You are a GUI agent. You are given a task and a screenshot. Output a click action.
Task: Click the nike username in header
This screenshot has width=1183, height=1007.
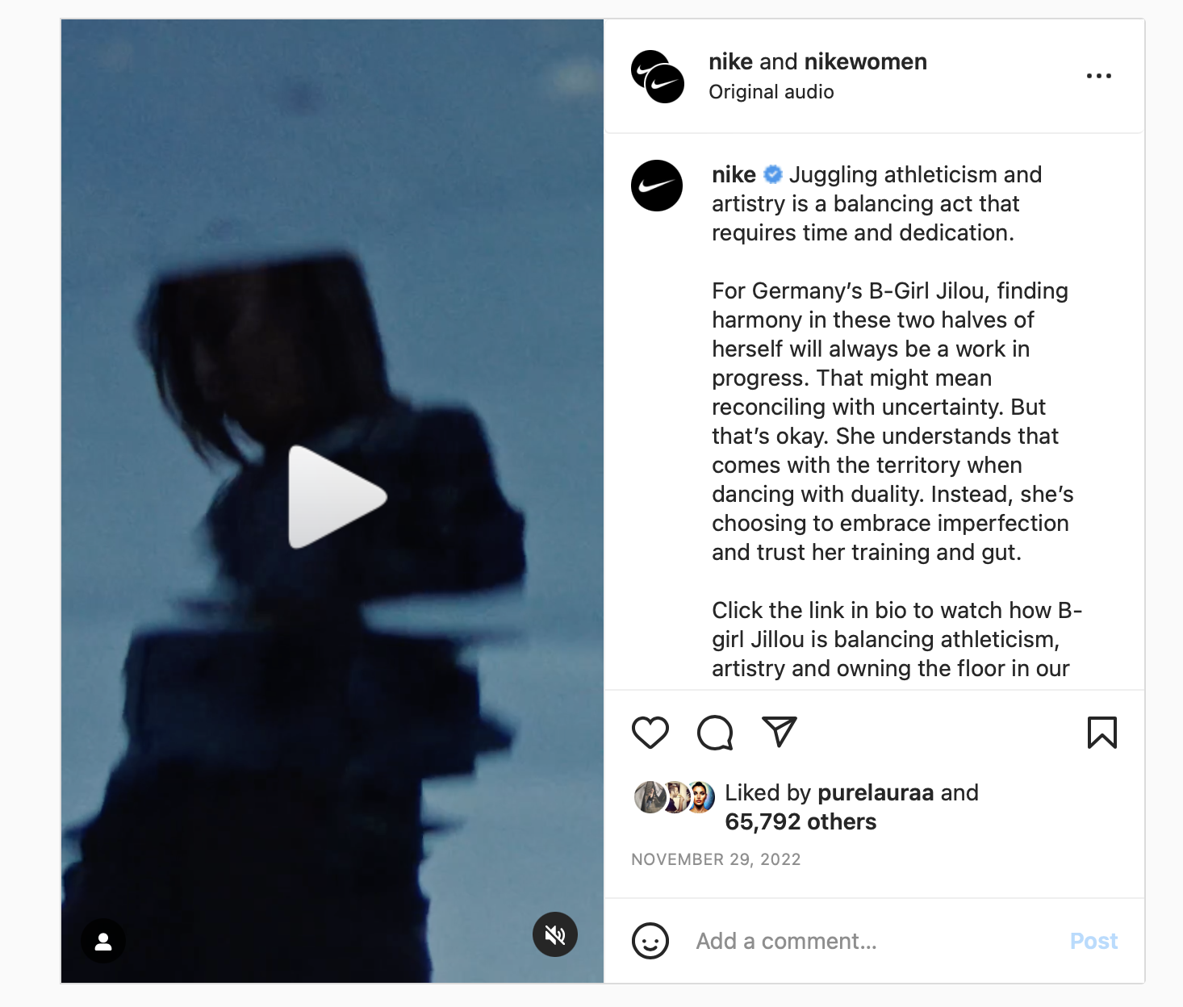(730, 61)
